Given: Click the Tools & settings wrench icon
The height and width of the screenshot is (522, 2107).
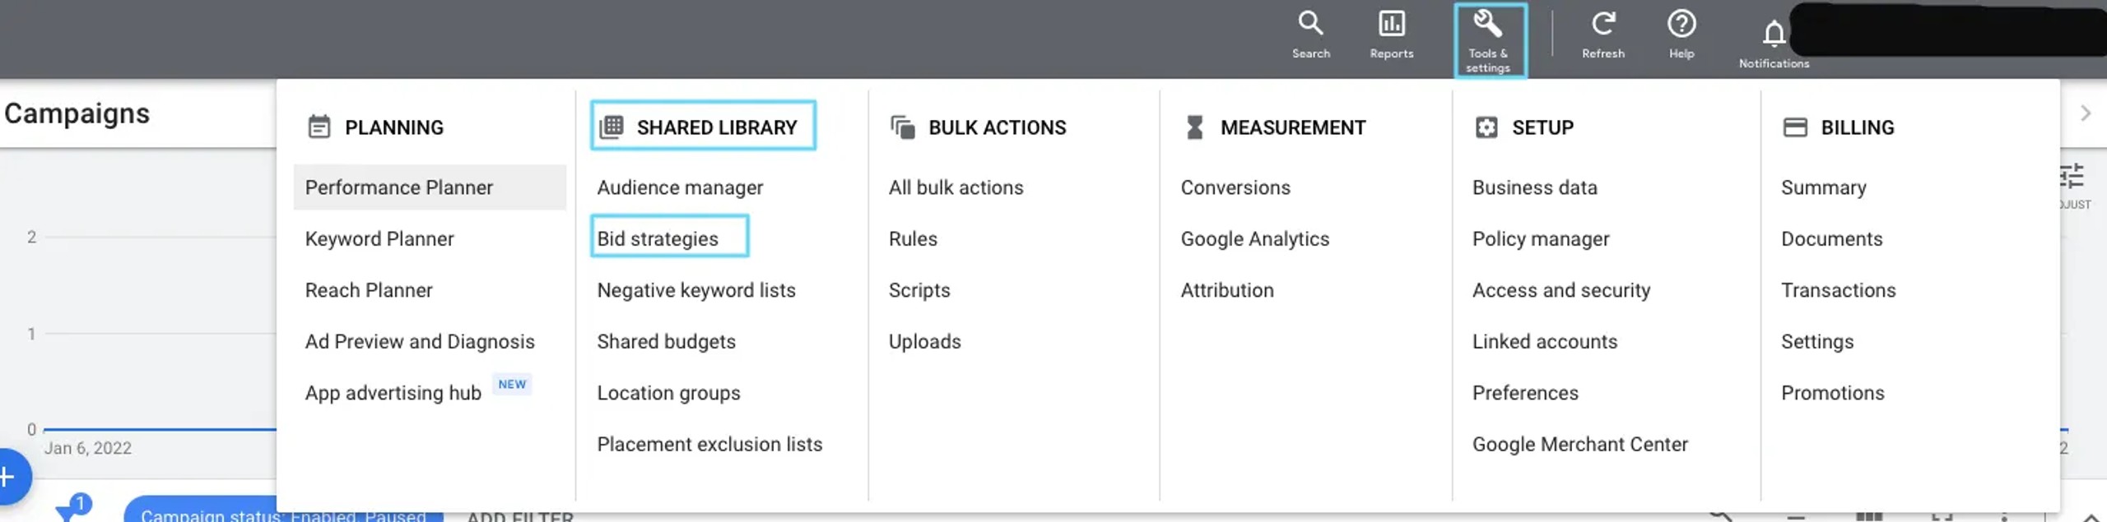Looking at the screenshot, I should [x=1488, y=25].
